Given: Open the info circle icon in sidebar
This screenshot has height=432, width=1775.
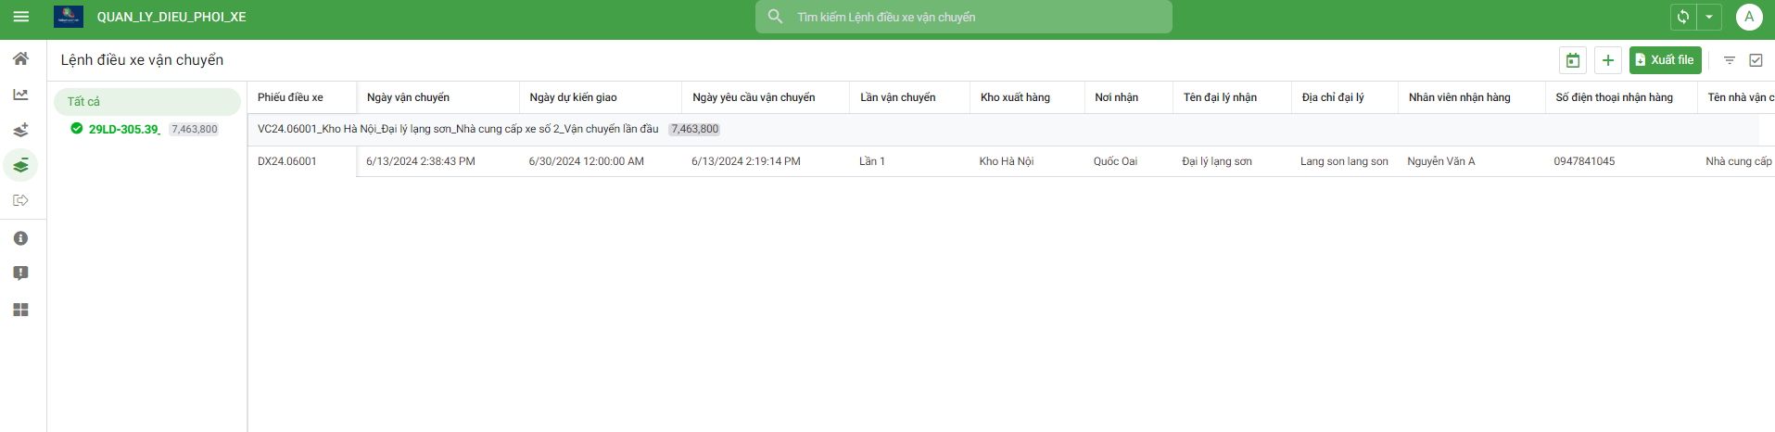Looking at the screenshot, I should (20, 238).
